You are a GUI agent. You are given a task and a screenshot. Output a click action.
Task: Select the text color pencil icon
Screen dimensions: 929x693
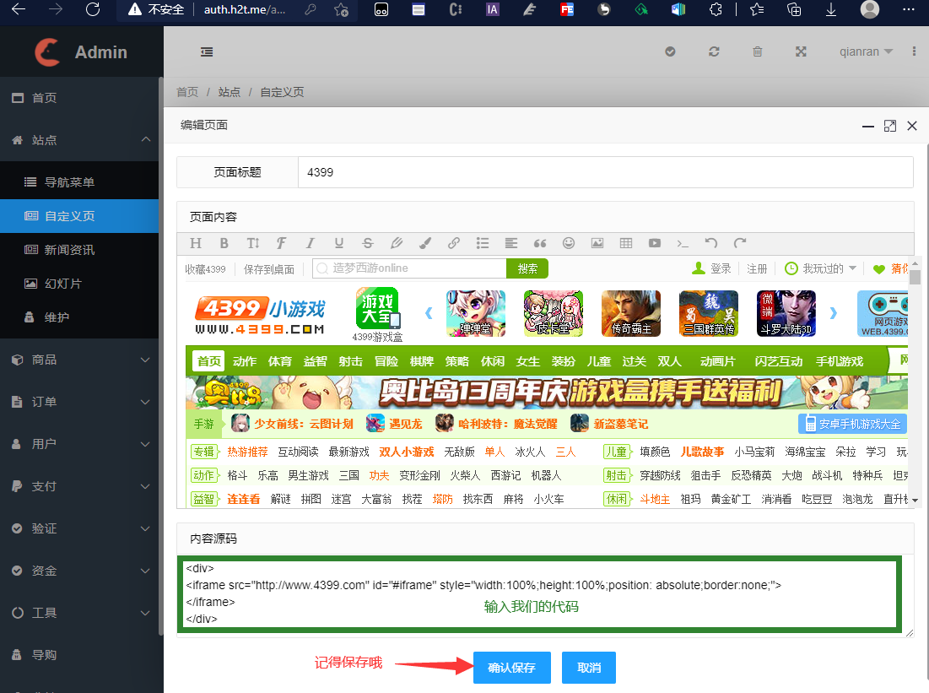(x=397, y=243)
